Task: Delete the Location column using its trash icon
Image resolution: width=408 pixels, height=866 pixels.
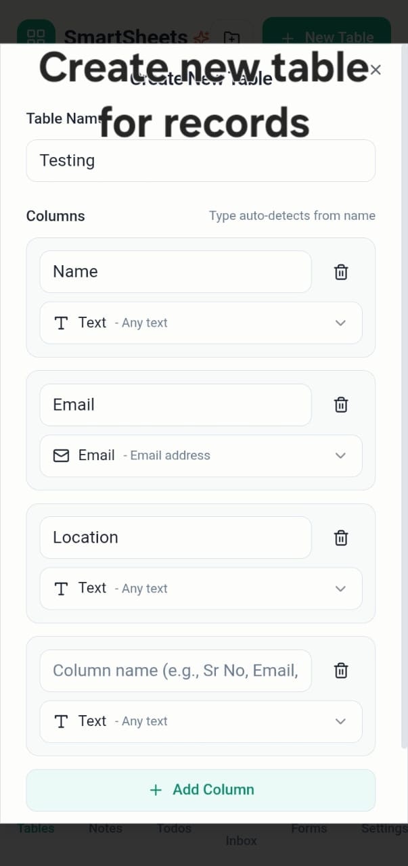Action: pyautogui.click(x=340, y=537)
